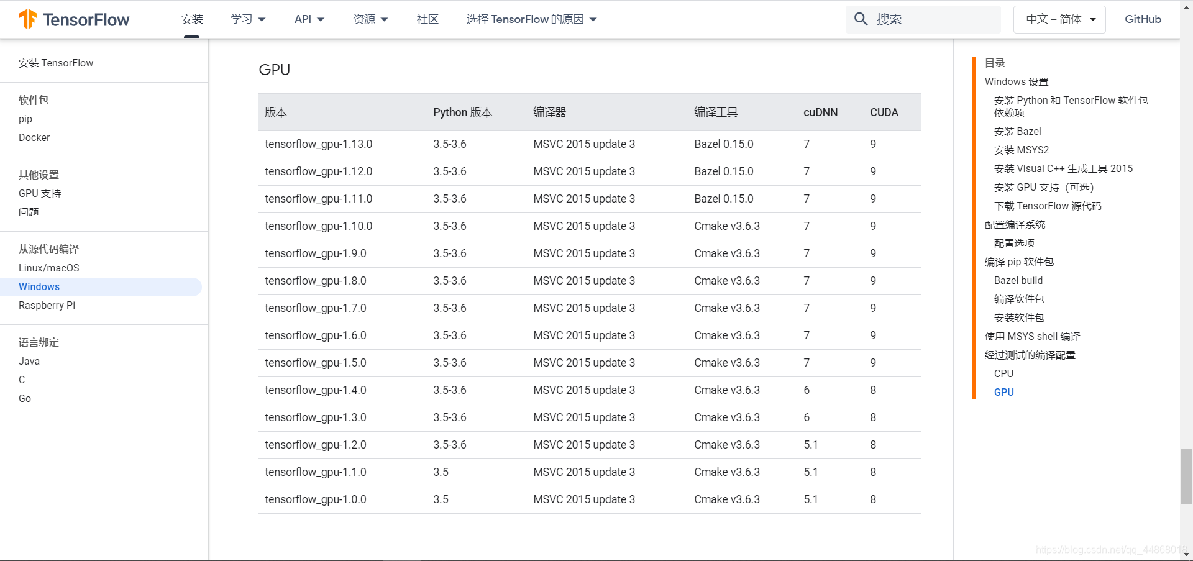Jump to 安装软件包 in contents
Image resolution: width=1193 pixels, height=561 pixels.
pos(1020,318)
